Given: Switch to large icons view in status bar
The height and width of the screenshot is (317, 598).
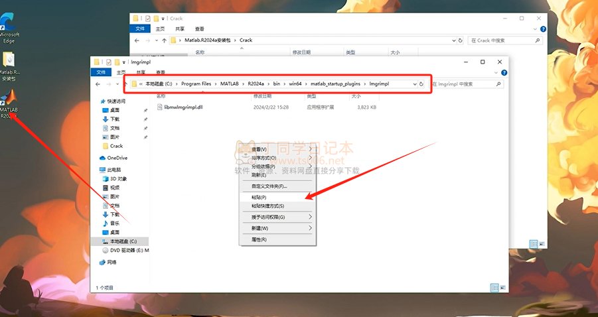Looking at the screenshot, I should point(504,288).
